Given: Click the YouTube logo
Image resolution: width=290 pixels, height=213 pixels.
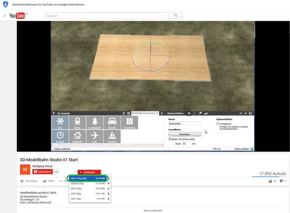Looking at the screenshot, I should click(17, 16).
